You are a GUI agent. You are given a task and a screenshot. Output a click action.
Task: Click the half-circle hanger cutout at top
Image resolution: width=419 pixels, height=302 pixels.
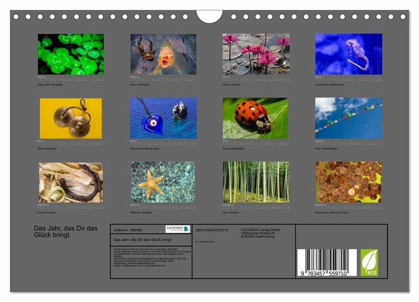[209, 16]
